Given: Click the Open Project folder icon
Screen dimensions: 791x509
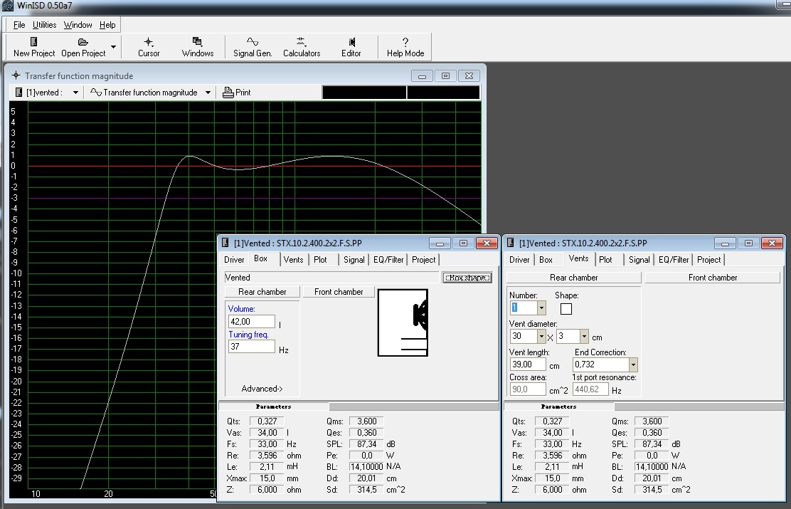Looking at the screenshot, I should point(83,42).
